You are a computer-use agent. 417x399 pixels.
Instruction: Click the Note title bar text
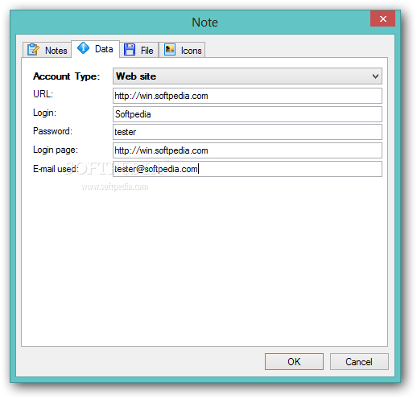(x=204, y=23)
